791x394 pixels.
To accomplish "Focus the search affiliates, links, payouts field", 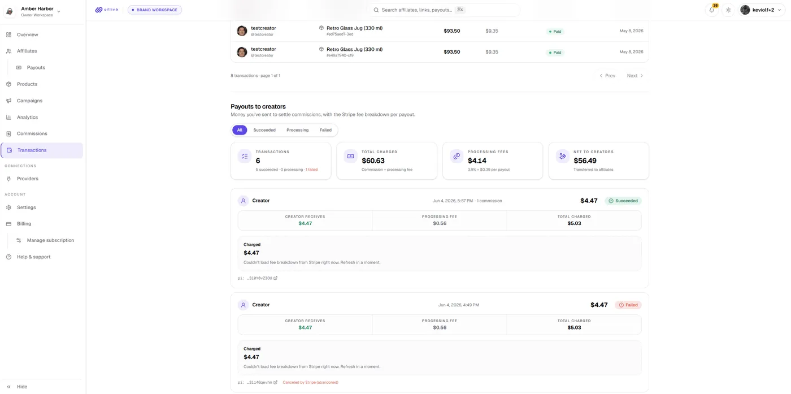I will (444, 10).
